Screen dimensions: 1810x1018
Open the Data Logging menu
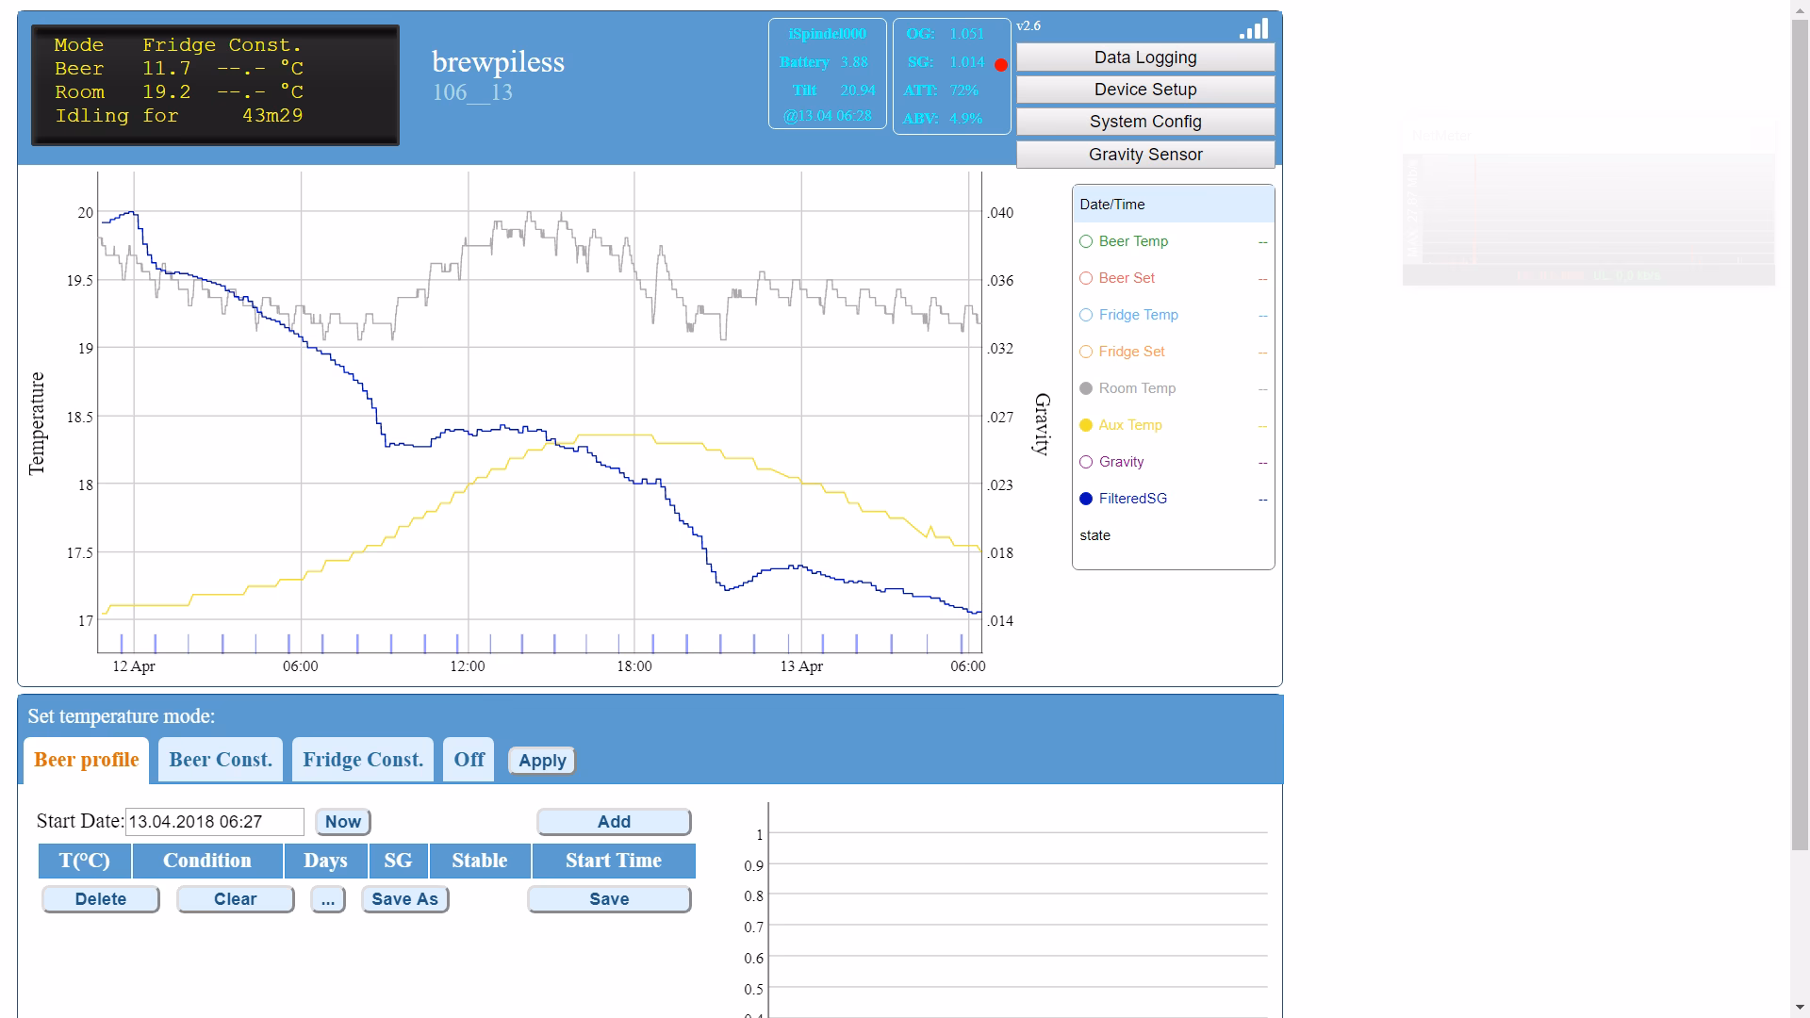(x=1145, y=57)
